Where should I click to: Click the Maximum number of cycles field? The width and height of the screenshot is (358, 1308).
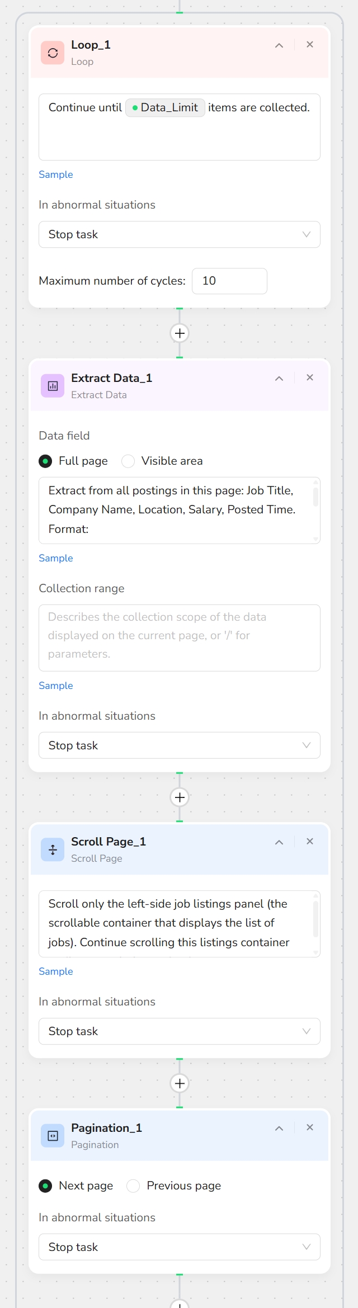point(229,281)
